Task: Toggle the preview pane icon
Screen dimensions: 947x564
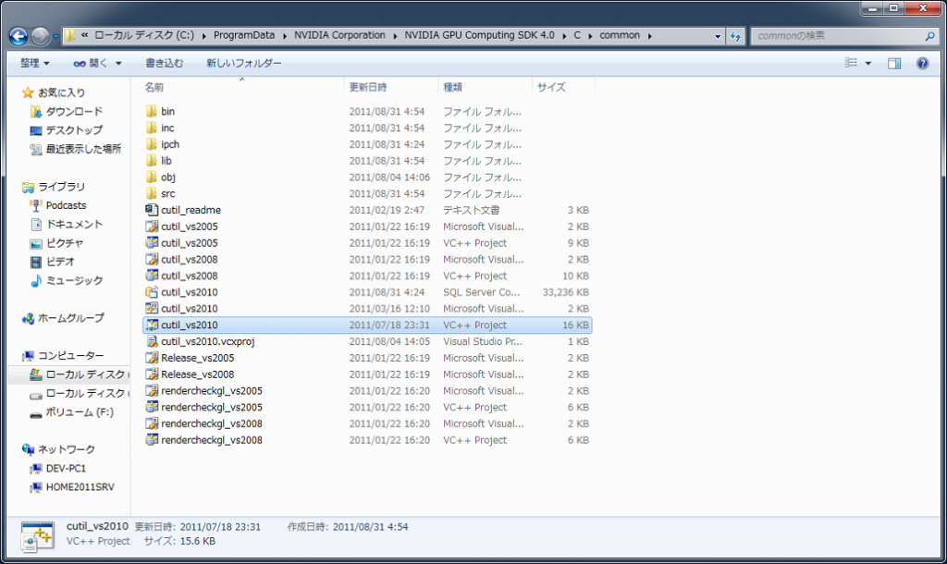Action: pos(894,63)
